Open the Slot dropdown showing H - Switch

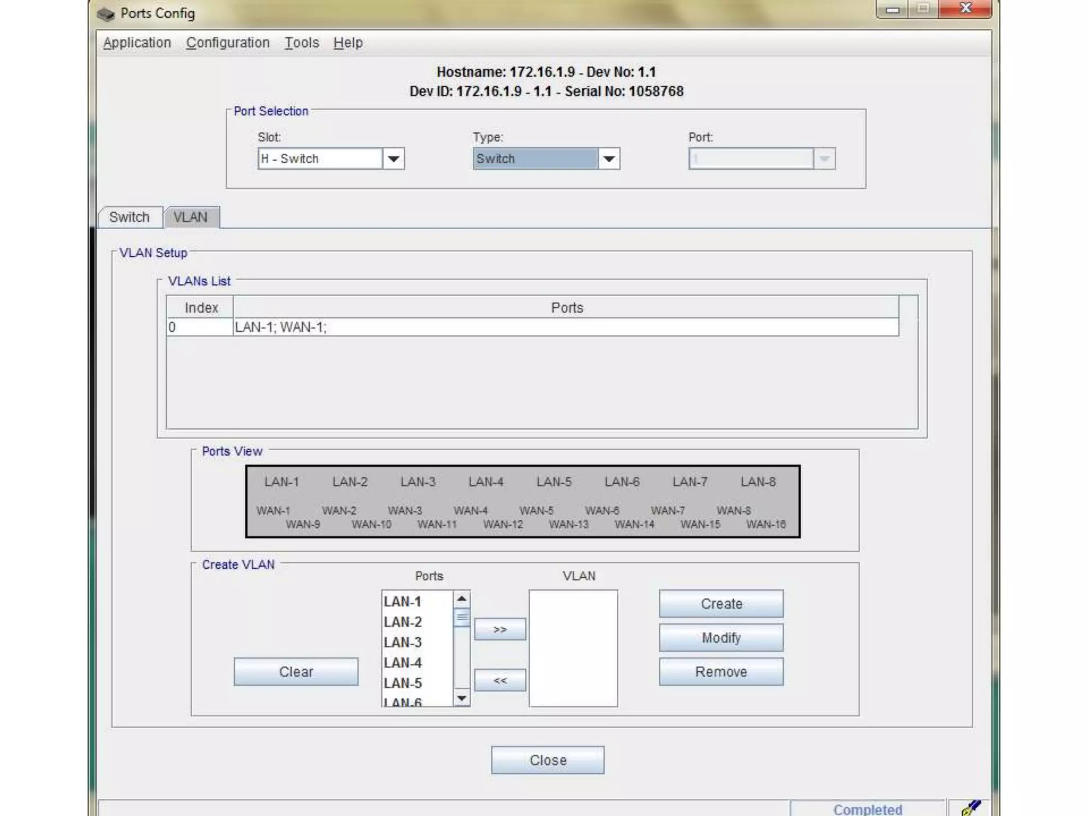click(x=393, y=159)
